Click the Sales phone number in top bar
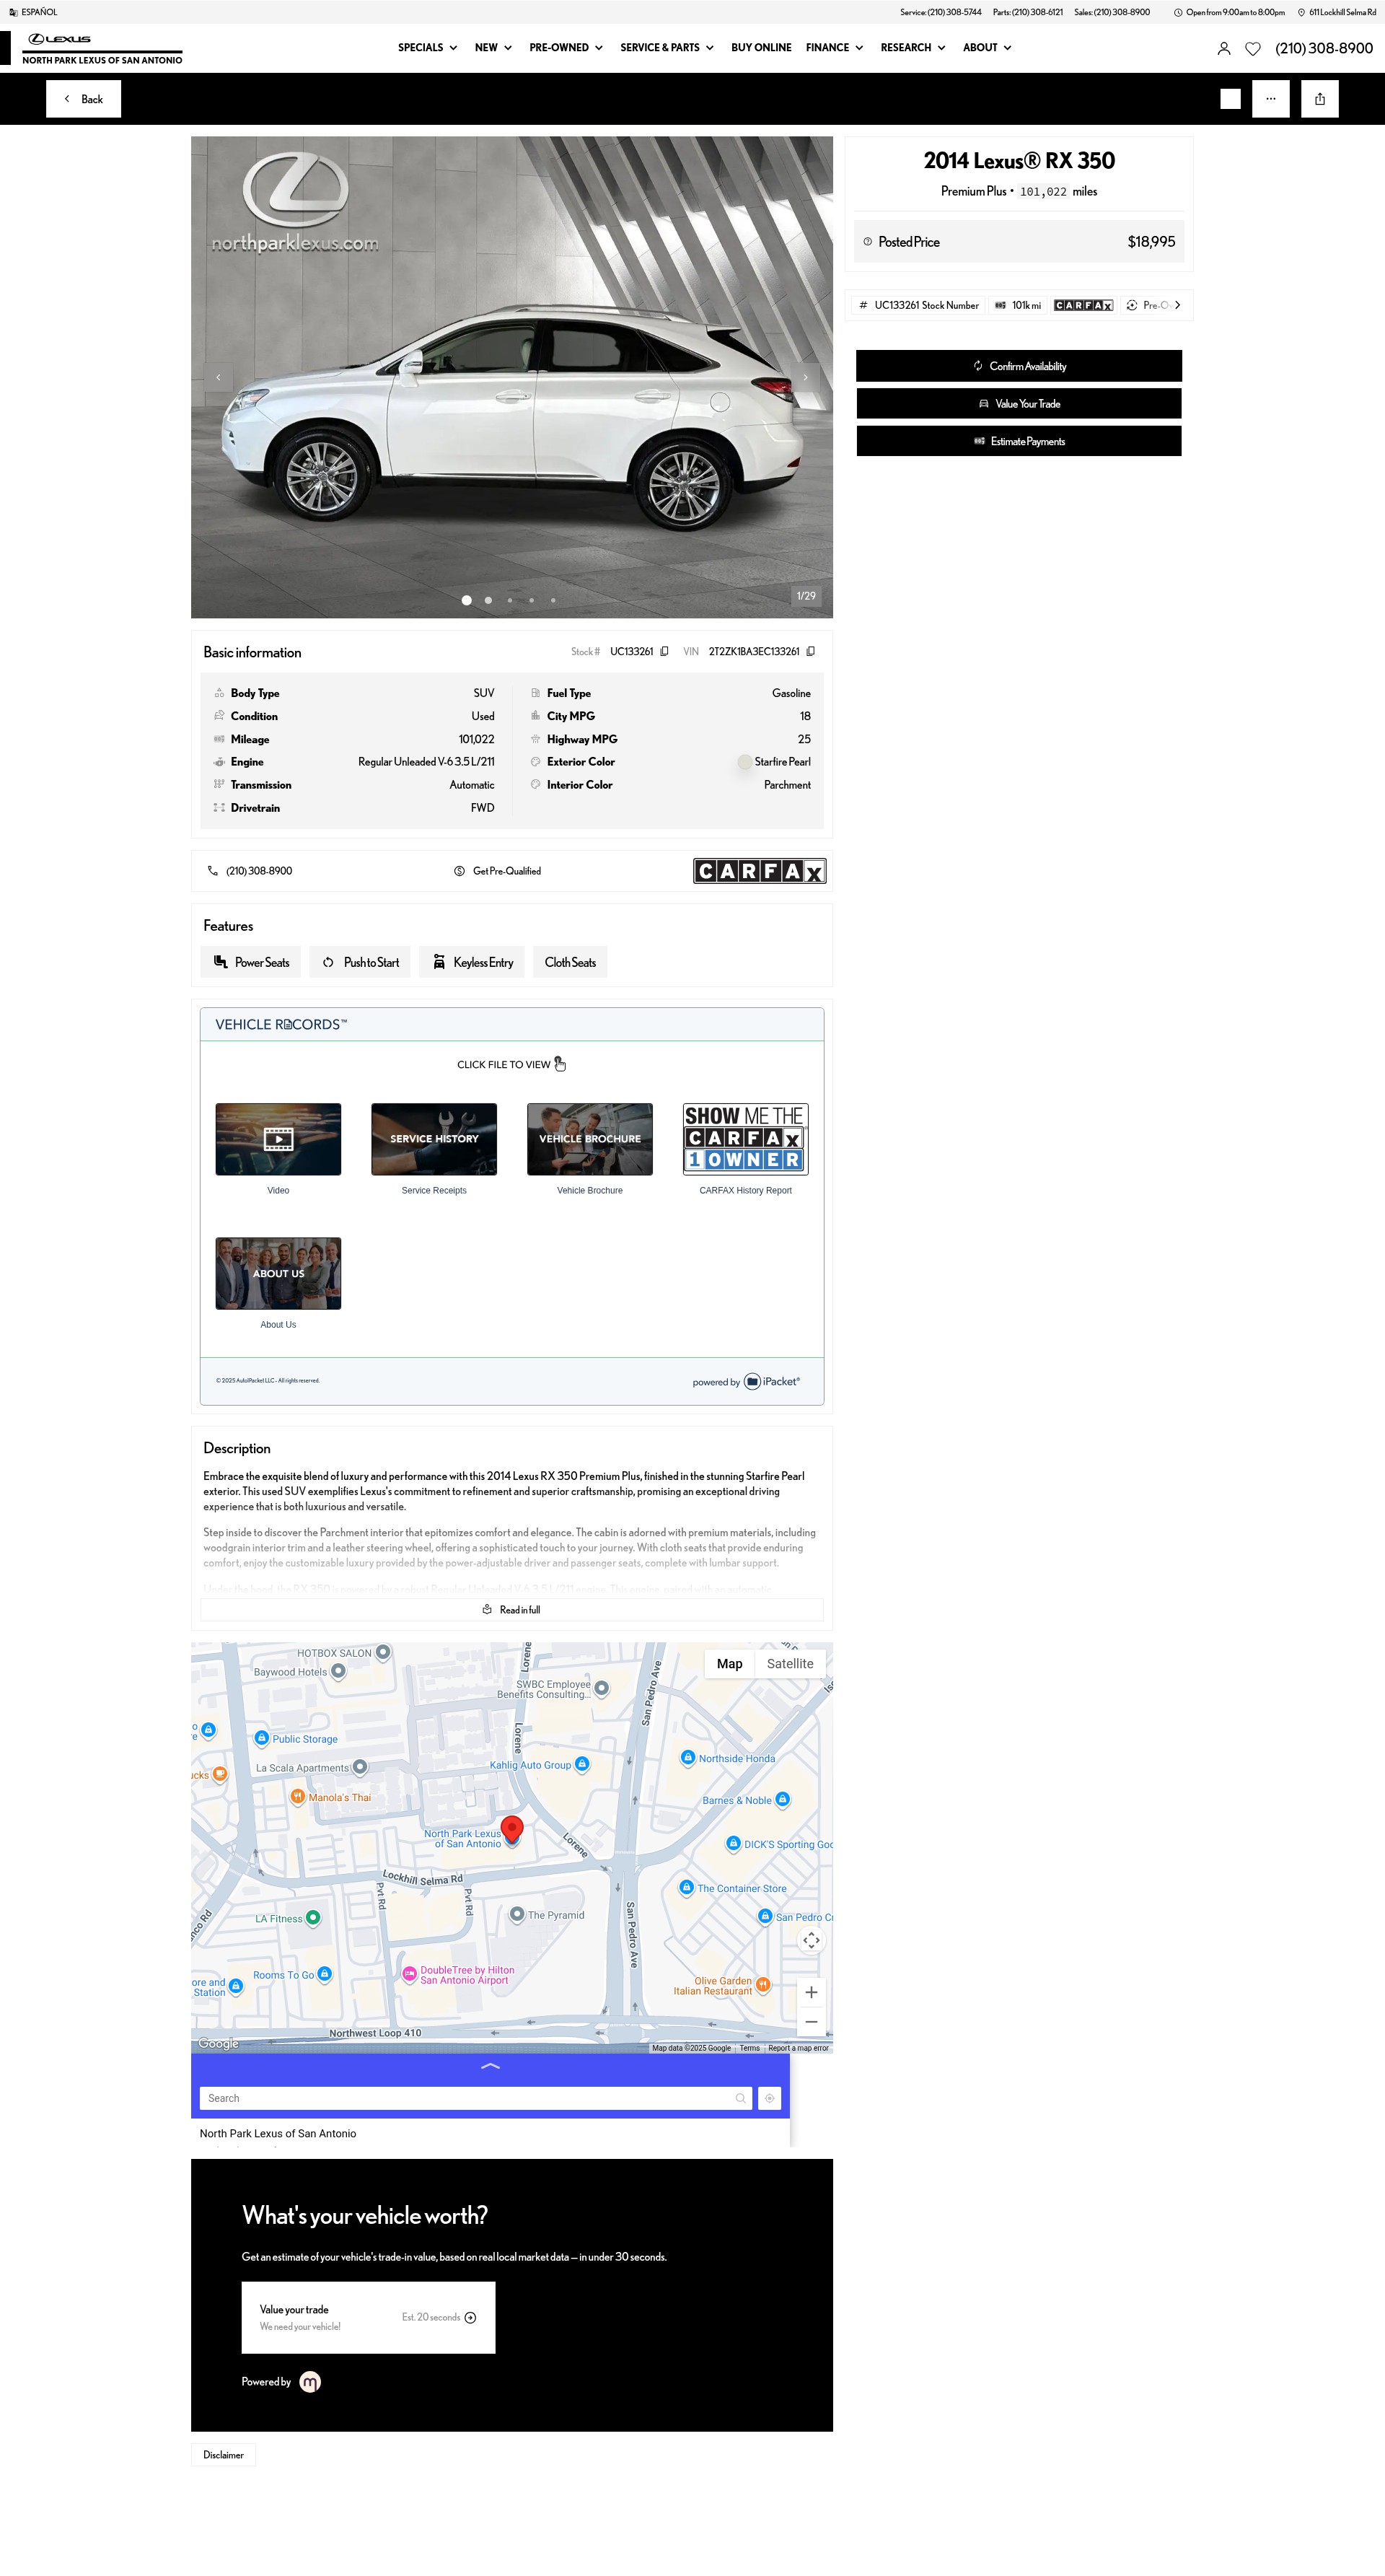The height and width of the screenshot is (2576, 1385). coord(1112,12)
